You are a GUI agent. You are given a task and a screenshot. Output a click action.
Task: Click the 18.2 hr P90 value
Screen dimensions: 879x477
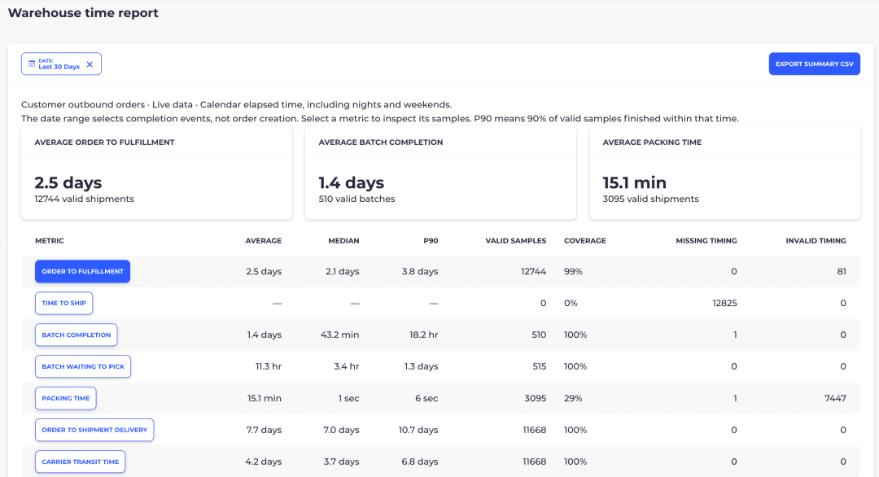pos(424,335)
